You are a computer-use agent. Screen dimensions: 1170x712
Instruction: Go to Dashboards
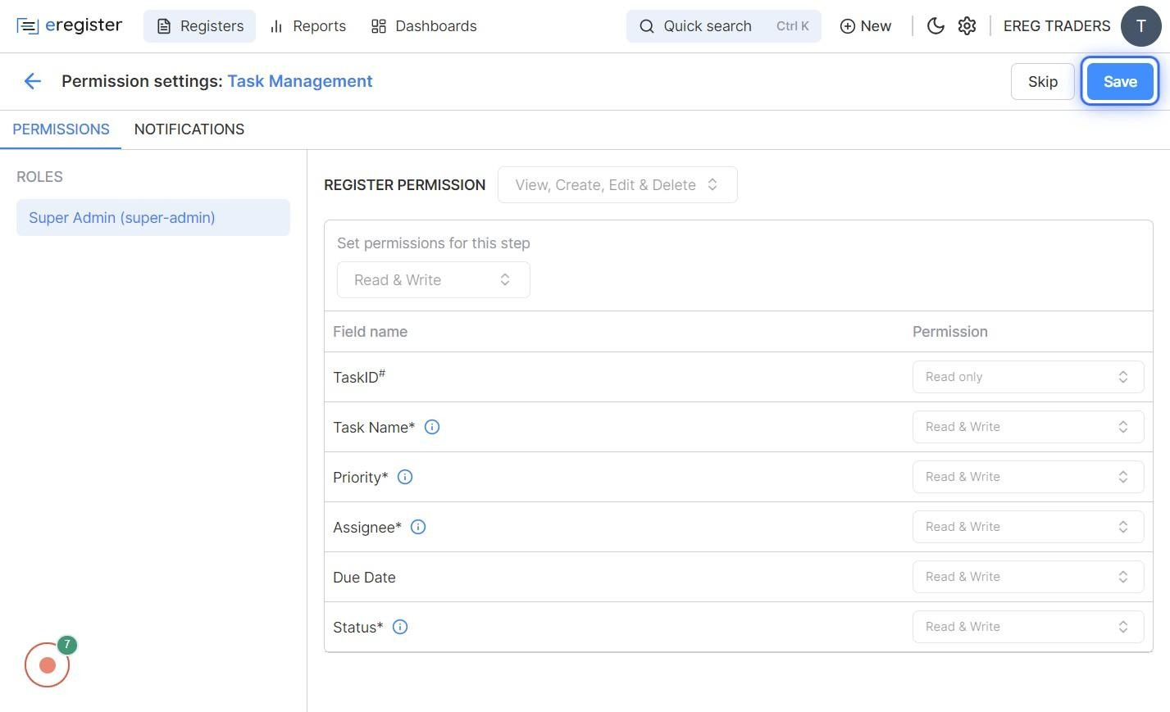(424, 26)
